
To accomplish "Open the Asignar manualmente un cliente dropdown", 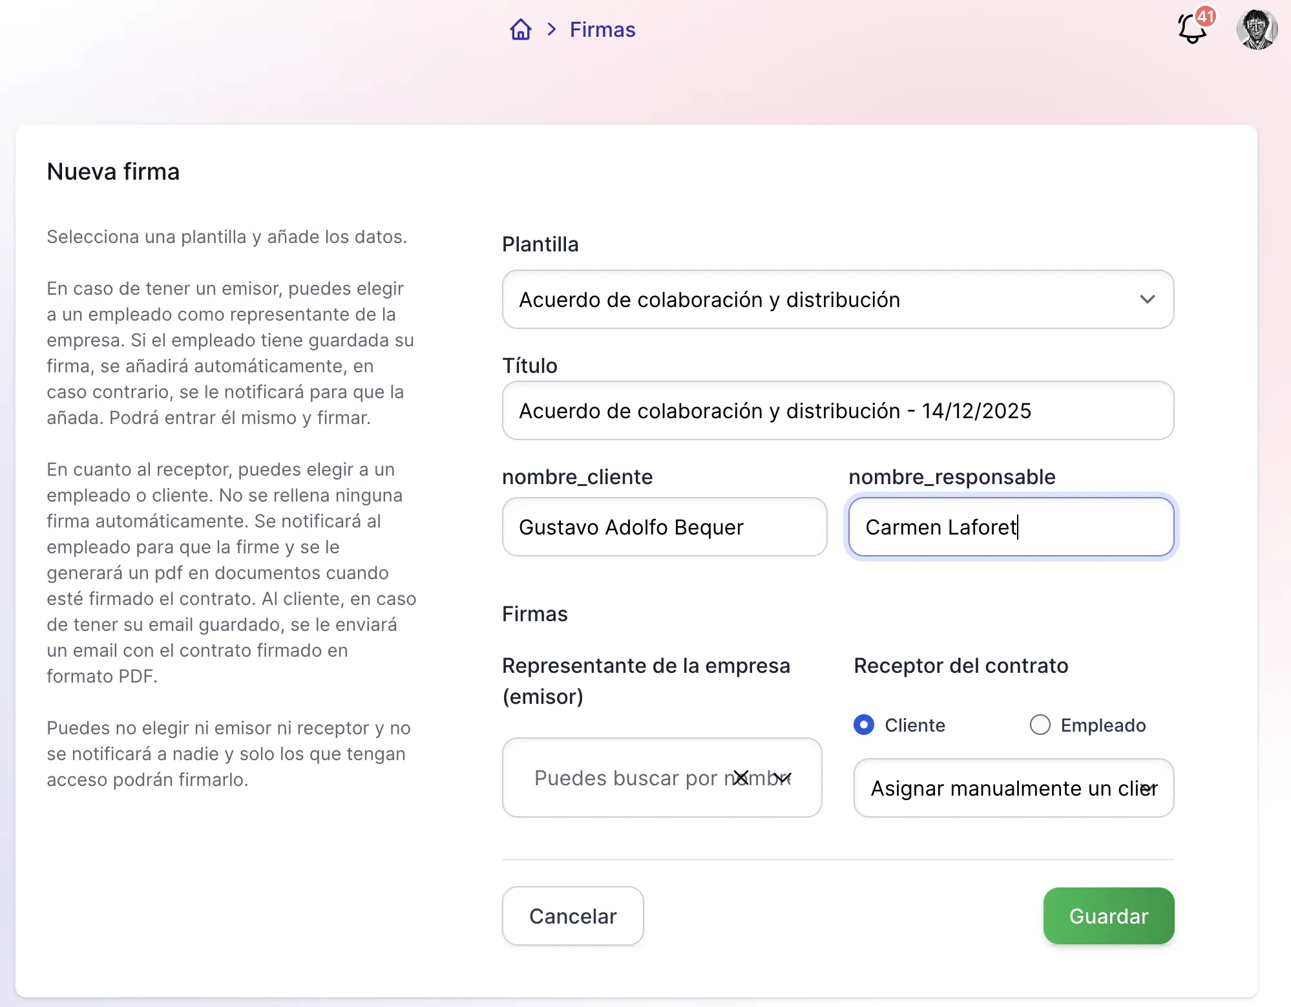I will coord(1013,788).
